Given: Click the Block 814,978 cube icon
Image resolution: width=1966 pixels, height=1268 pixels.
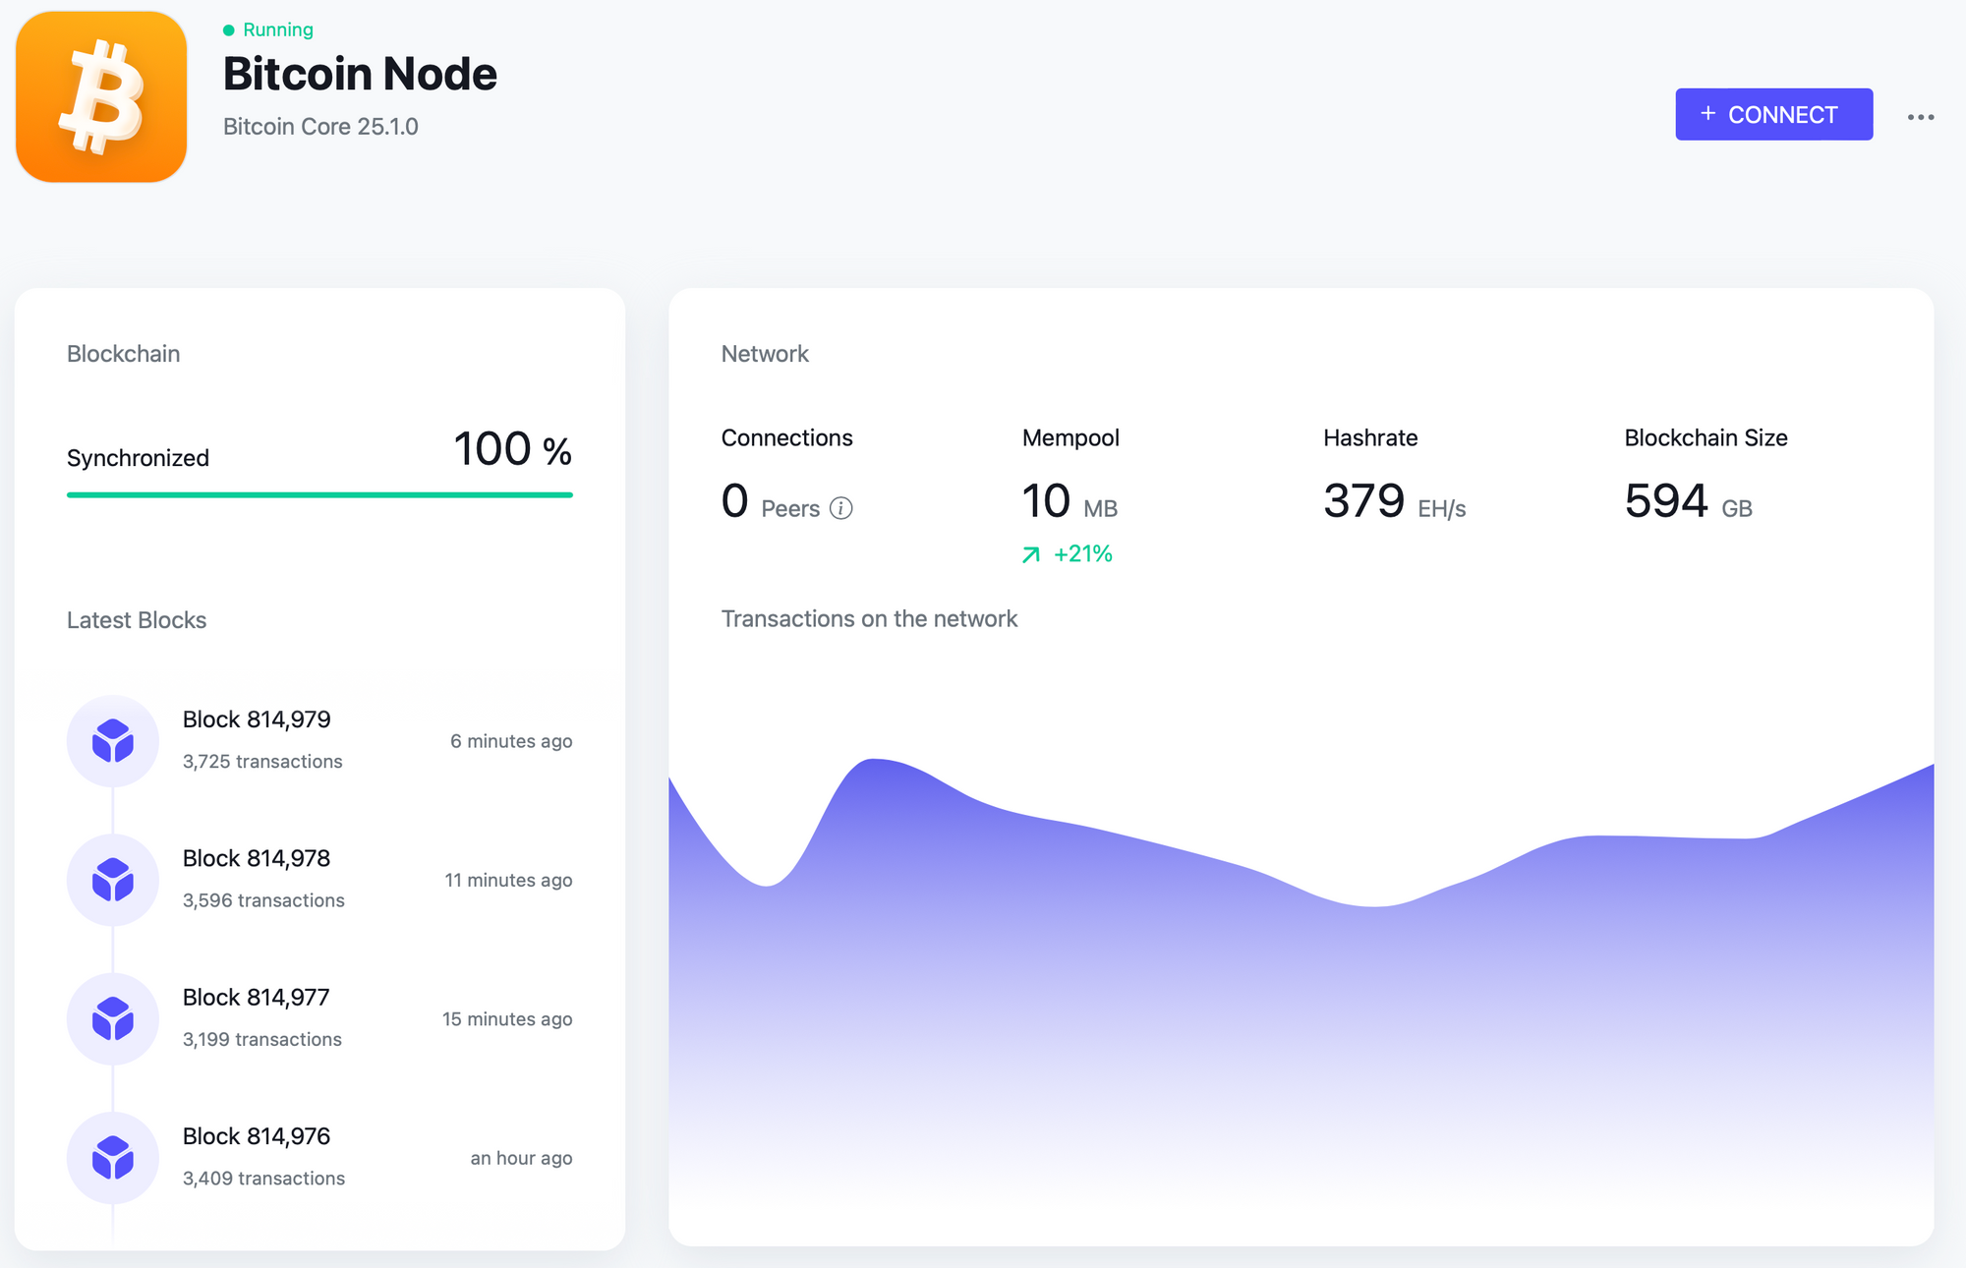Looking at the screenshot, I should (113, 880).
